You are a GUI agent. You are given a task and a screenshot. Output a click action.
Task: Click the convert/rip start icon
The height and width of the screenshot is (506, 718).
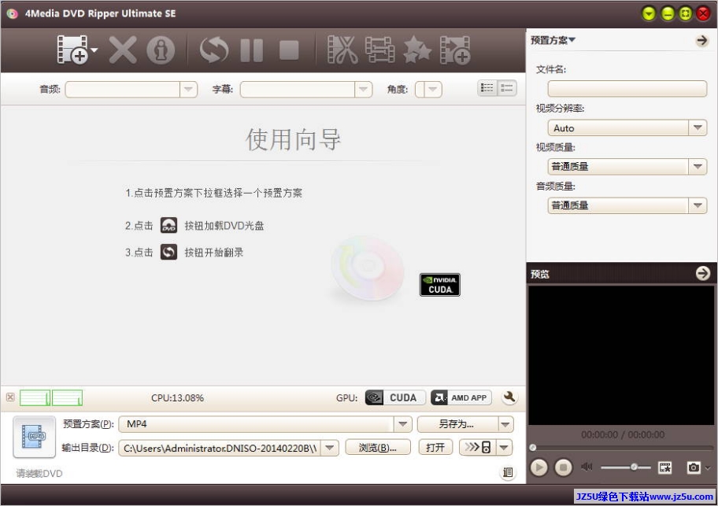214,50
